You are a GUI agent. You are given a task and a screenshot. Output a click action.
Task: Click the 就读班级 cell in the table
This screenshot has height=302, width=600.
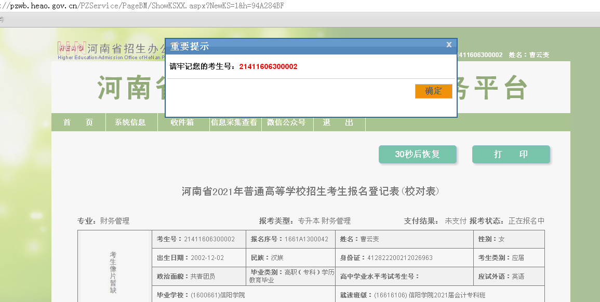pyautogui.click(x=439, y=295)
